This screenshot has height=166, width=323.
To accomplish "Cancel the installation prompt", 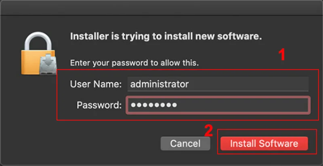I will [x=185, y=143].
